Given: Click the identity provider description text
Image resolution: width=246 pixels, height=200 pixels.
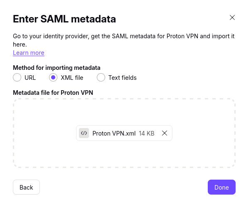Looking at the screenshot, I should (x=124, y=40).
